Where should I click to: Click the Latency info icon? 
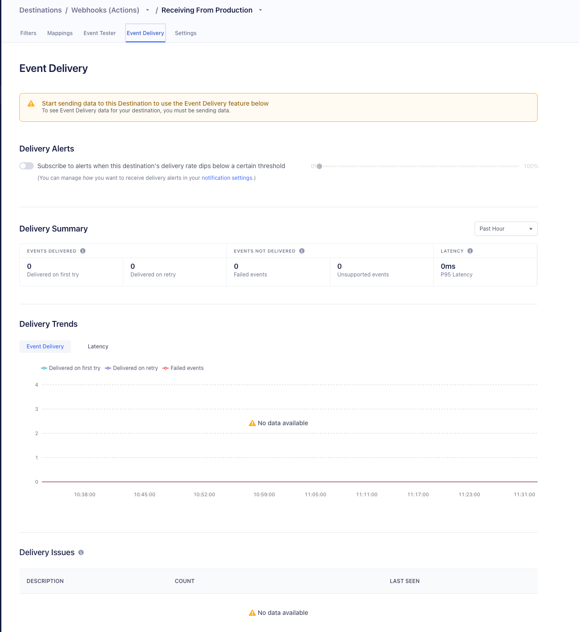(x=470, y=251)
